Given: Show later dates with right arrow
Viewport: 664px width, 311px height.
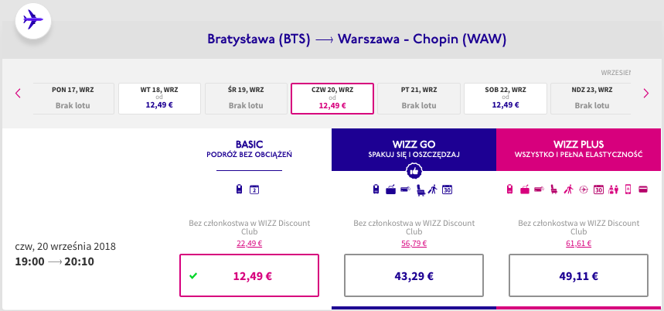Looking at the screenshot, I should click(645, 93).
